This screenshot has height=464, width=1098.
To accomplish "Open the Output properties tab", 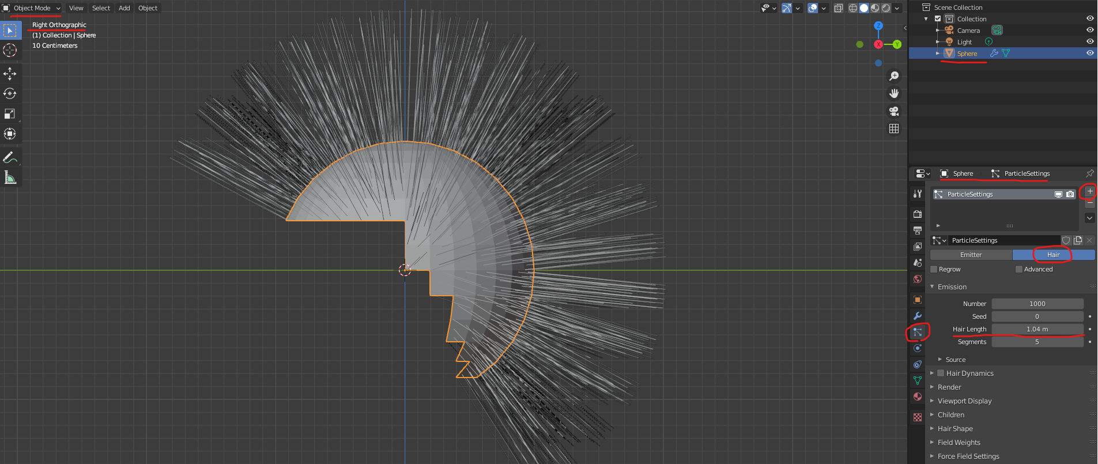I will (x=918, y=230).
